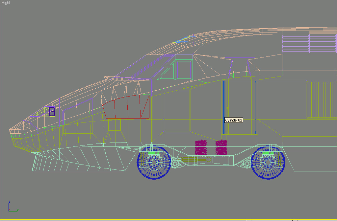Select the rear blue wheel of the bogie
This screenshot has width=337, height=221.
(x=268, y=162)
